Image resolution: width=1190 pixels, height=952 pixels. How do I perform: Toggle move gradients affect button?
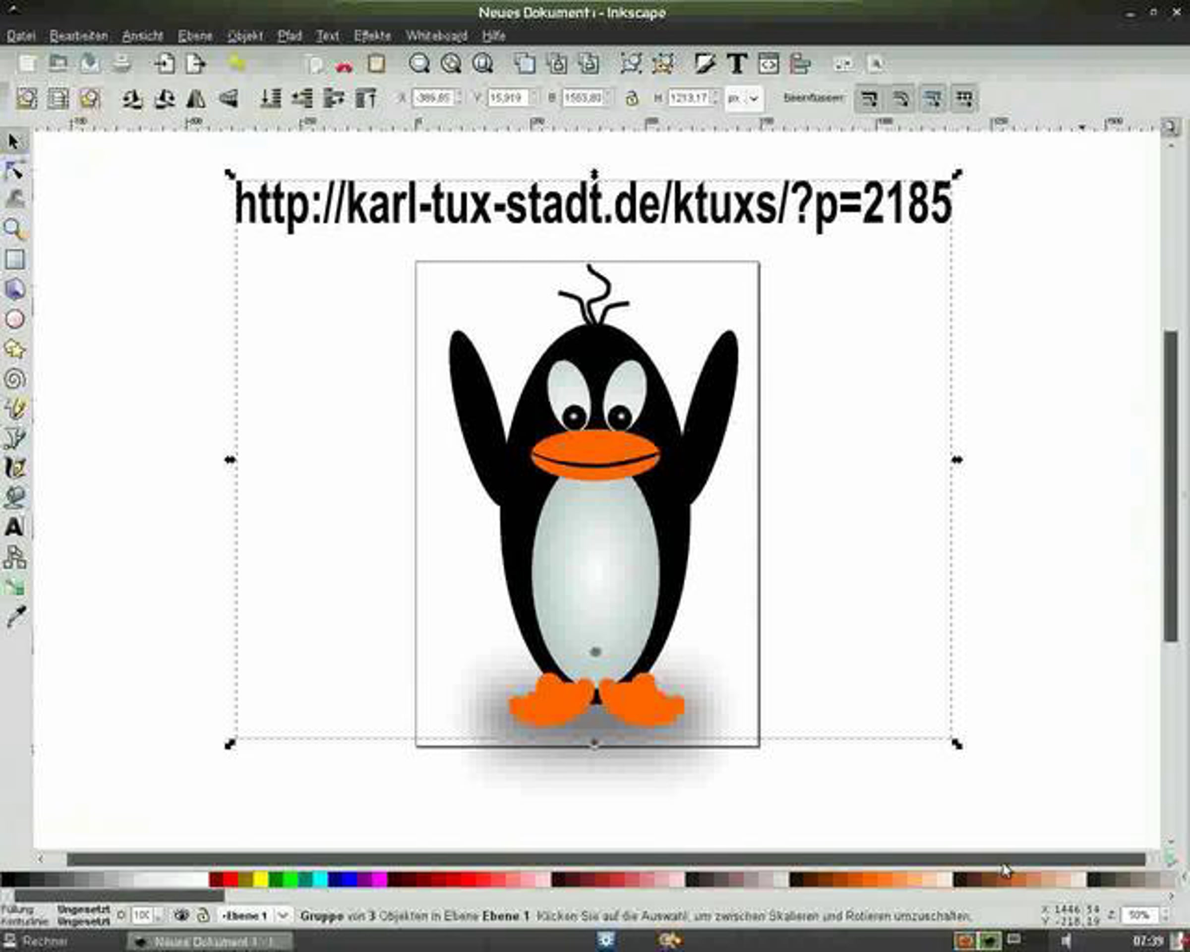click(x=933, y=99)
